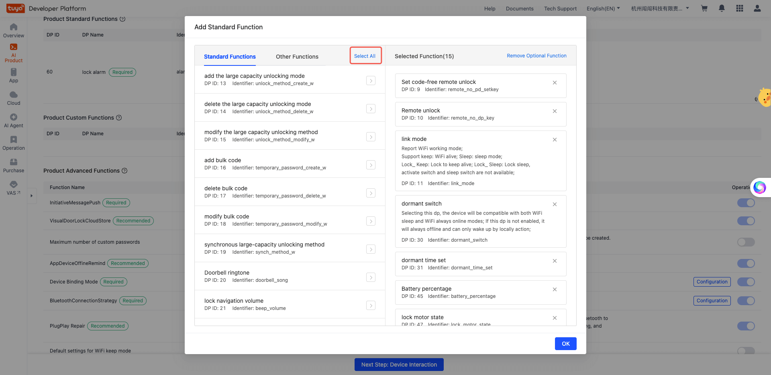
Task: Open the Cloud sidebar section
Action: coord(14,98)
